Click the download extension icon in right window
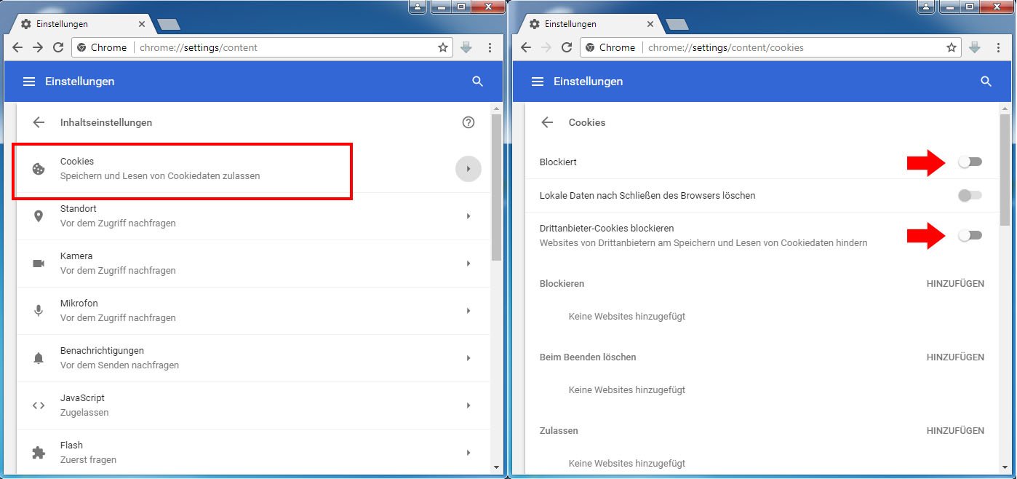This screenshot has height=479, width=1017. pyautogui.click(x=975, y=47)
